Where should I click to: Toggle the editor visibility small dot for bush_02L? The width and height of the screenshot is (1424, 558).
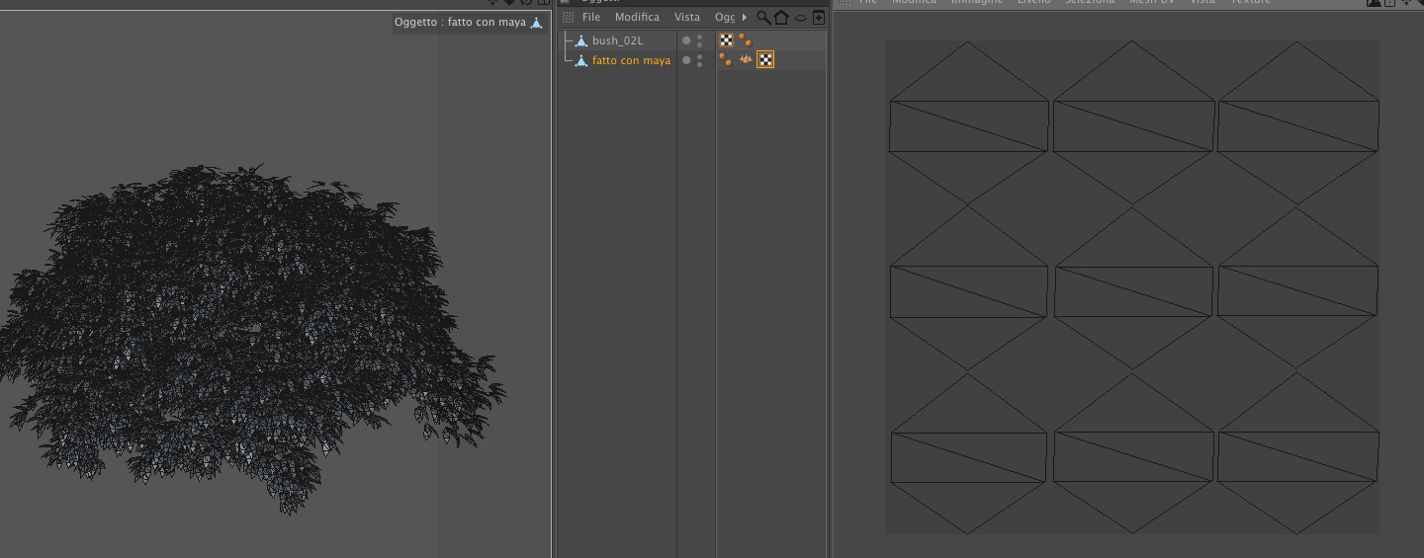pyautogui.click(x=699, y=38)
